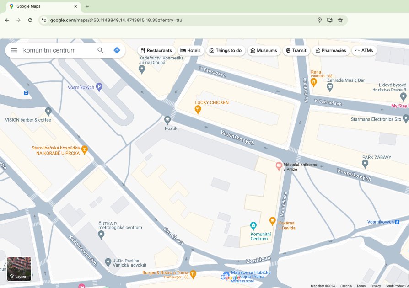Click the ČUTKA P. metrologické centrum pin
The image size is (409, 288).
coord(101,235)
